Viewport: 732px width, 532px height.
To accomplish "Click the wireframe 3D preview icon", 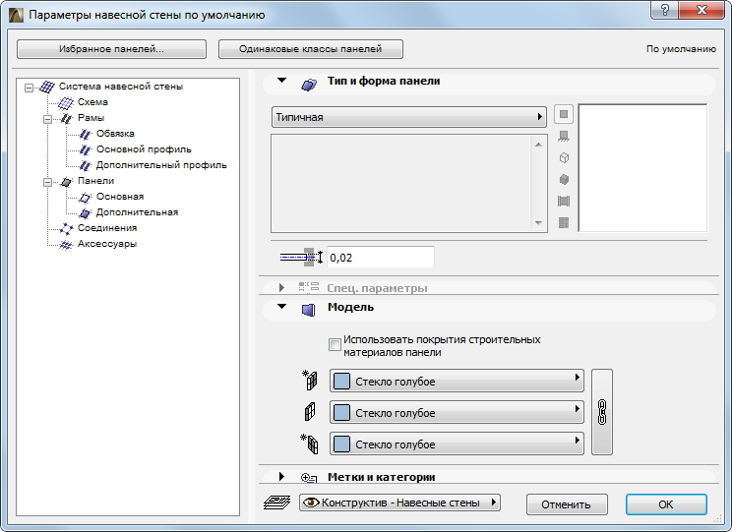I will [564, 157].
